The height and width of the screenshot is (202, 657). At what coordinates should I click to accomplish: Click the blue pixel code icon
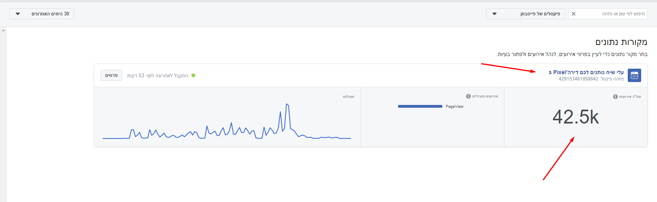coord(634,75)
